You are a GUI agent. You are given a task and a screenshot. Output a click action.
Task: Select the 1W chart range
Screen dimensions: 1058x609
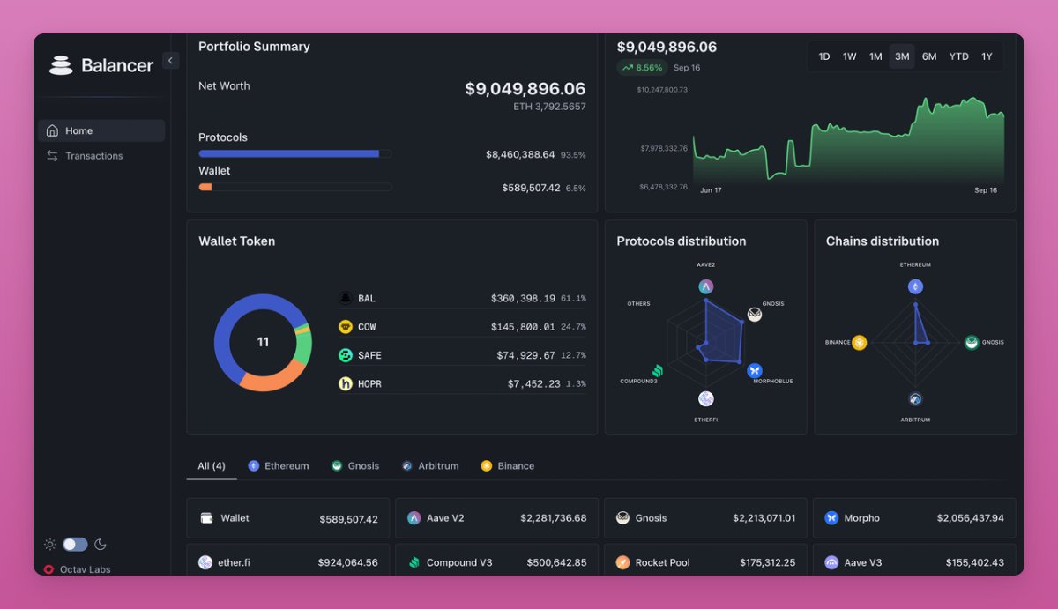coord(849,56)
